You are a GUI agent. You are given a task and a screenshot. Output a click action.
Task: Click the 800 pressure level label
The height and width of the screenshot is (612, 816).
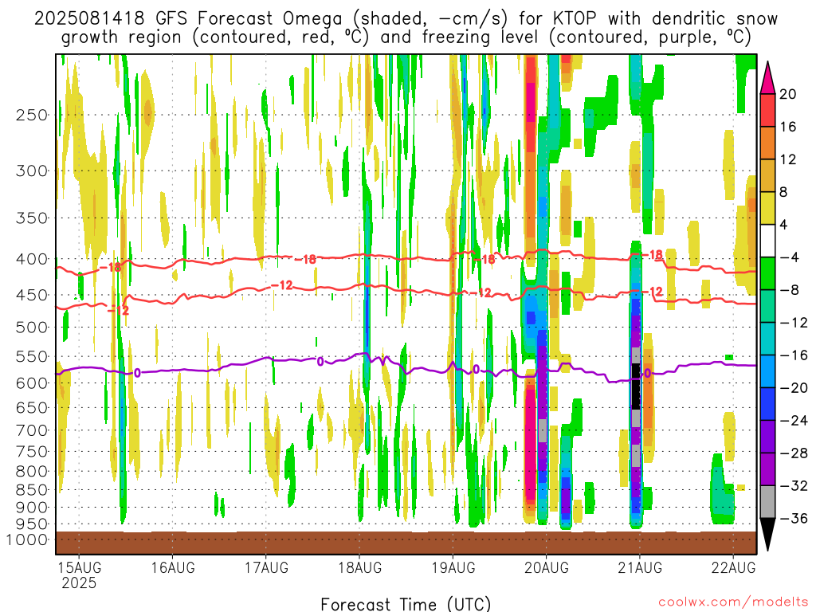pyautogui.click(x=32, y=472)
